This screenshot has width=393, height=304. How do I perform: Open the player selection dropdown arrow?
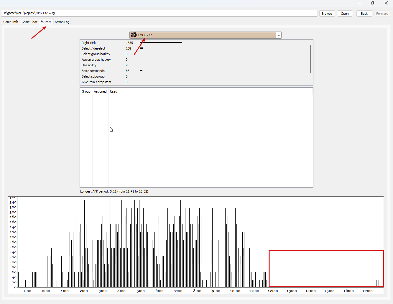pos(279,35)
